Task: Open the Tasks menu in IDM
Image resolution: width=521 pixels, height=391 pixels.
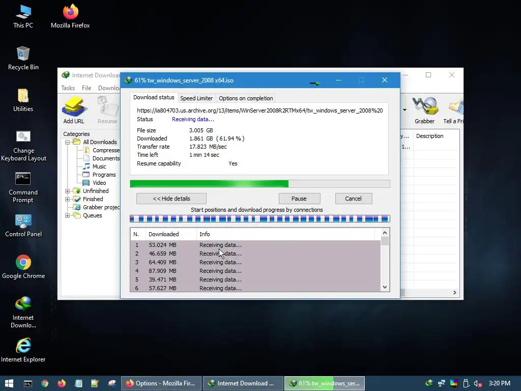Action: 68,88
